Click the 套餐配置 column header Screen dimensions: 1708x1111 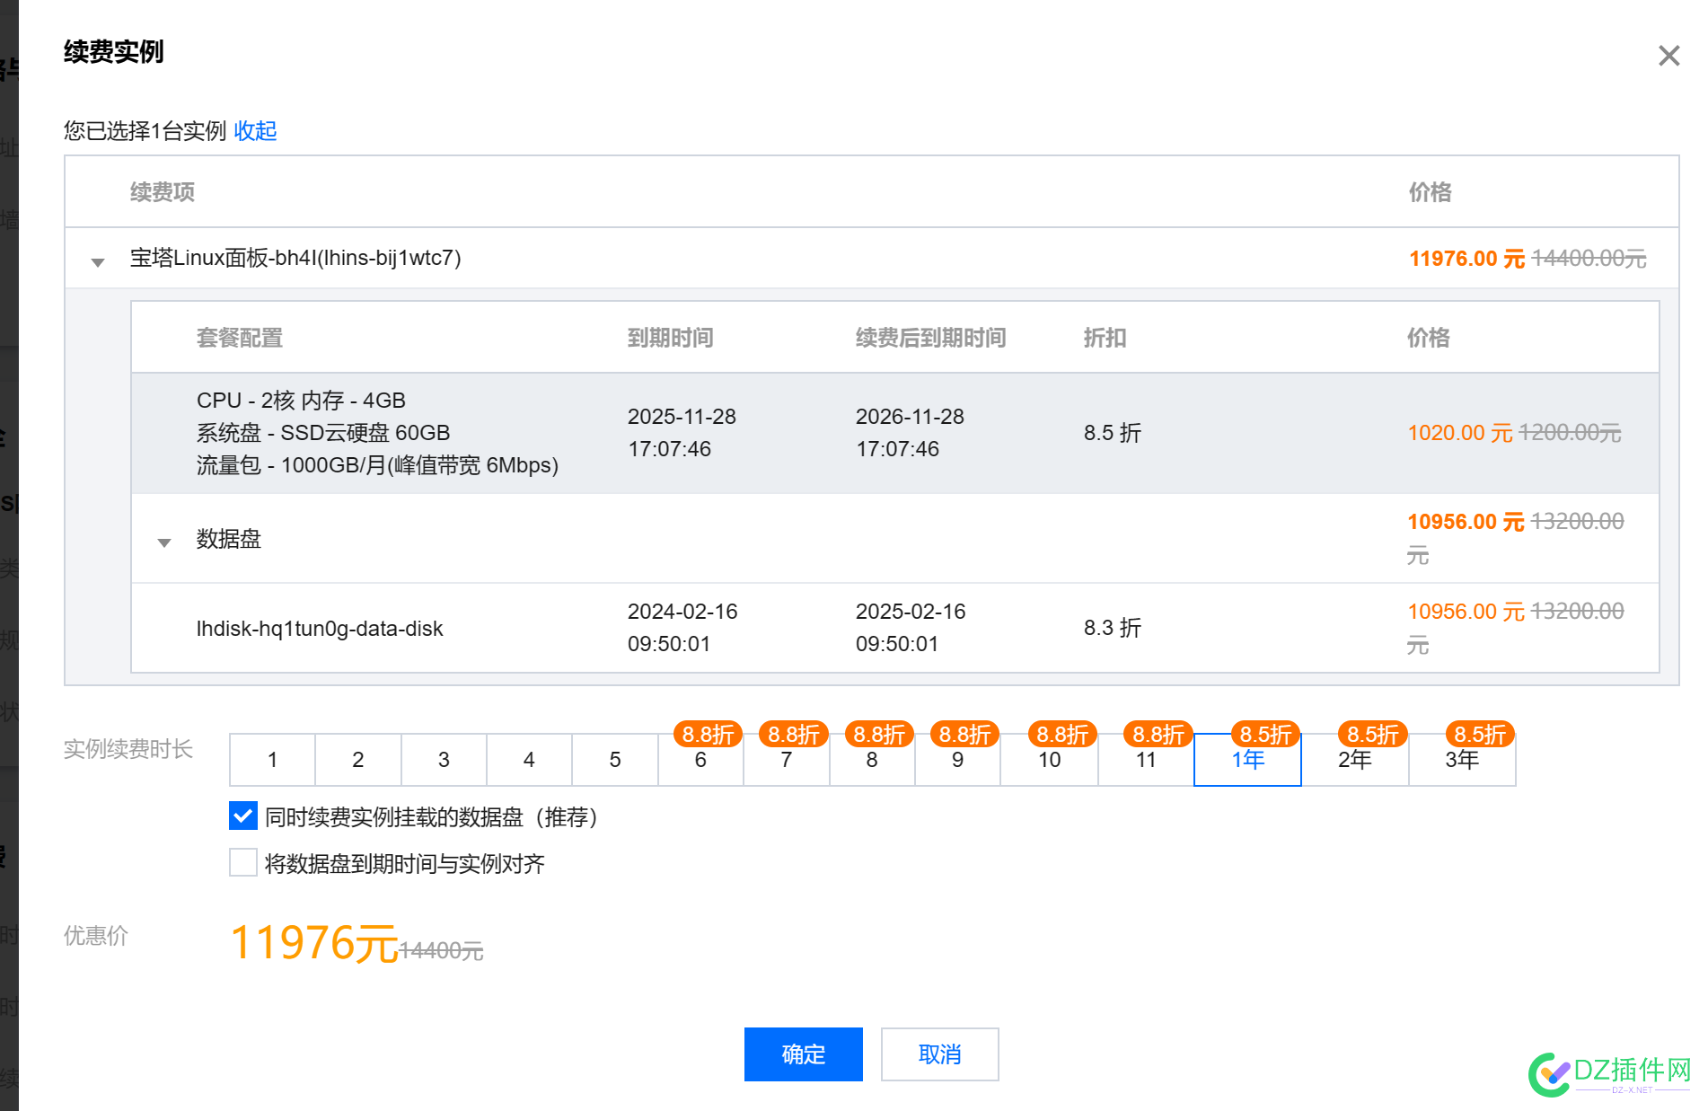[240, 338]
